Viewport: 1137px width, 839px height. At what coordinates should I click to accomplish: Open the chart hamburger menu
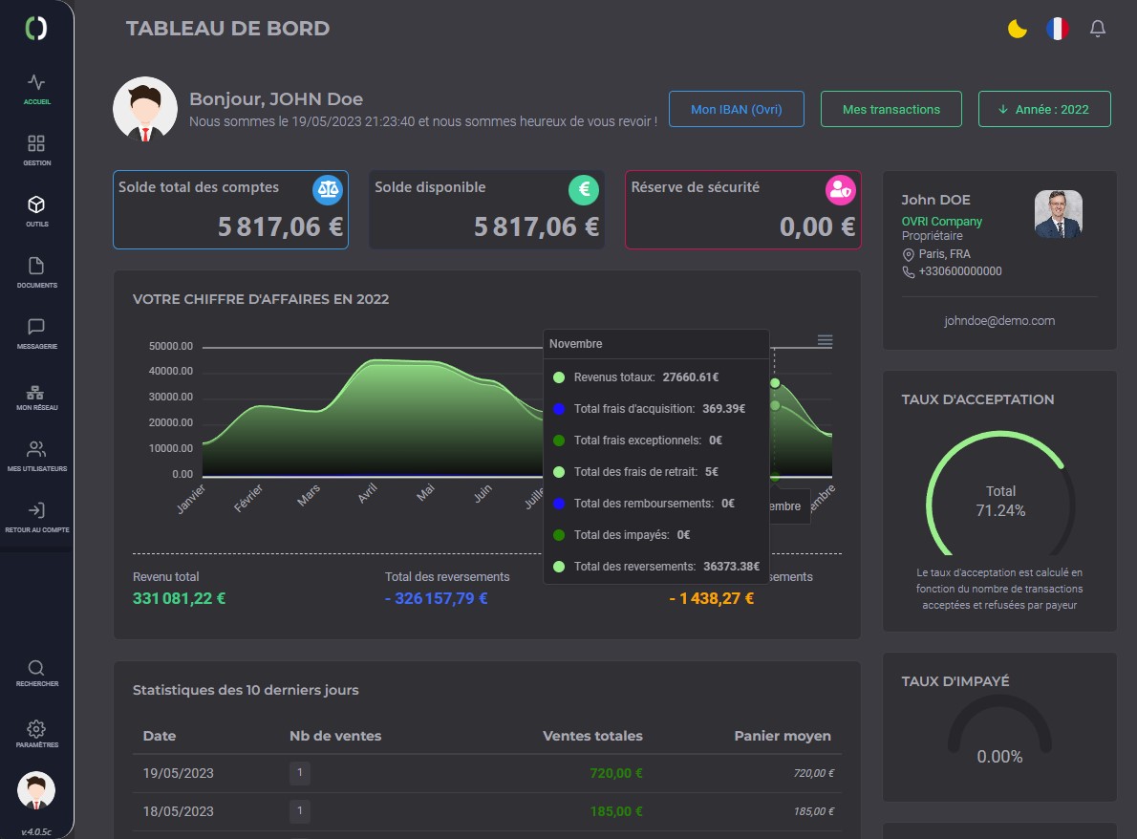pyautogui.click(x=826, y=341)
